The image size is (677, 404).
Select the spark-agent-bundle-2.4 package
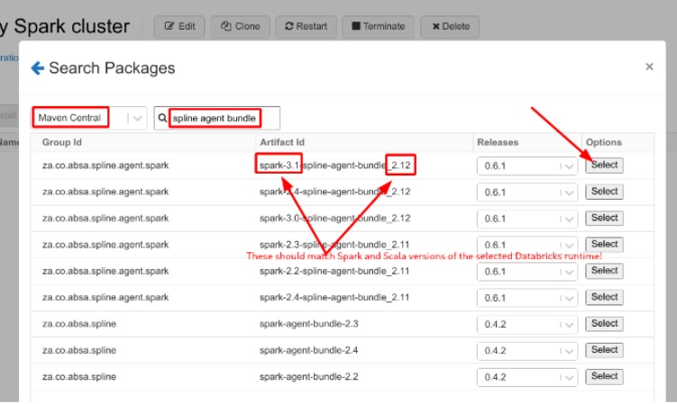604,350
